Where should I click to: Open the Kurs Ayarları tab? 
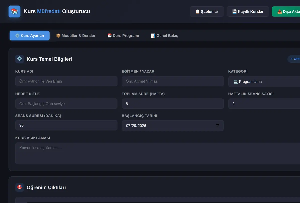pyautogui.click(x=30, y=36)
